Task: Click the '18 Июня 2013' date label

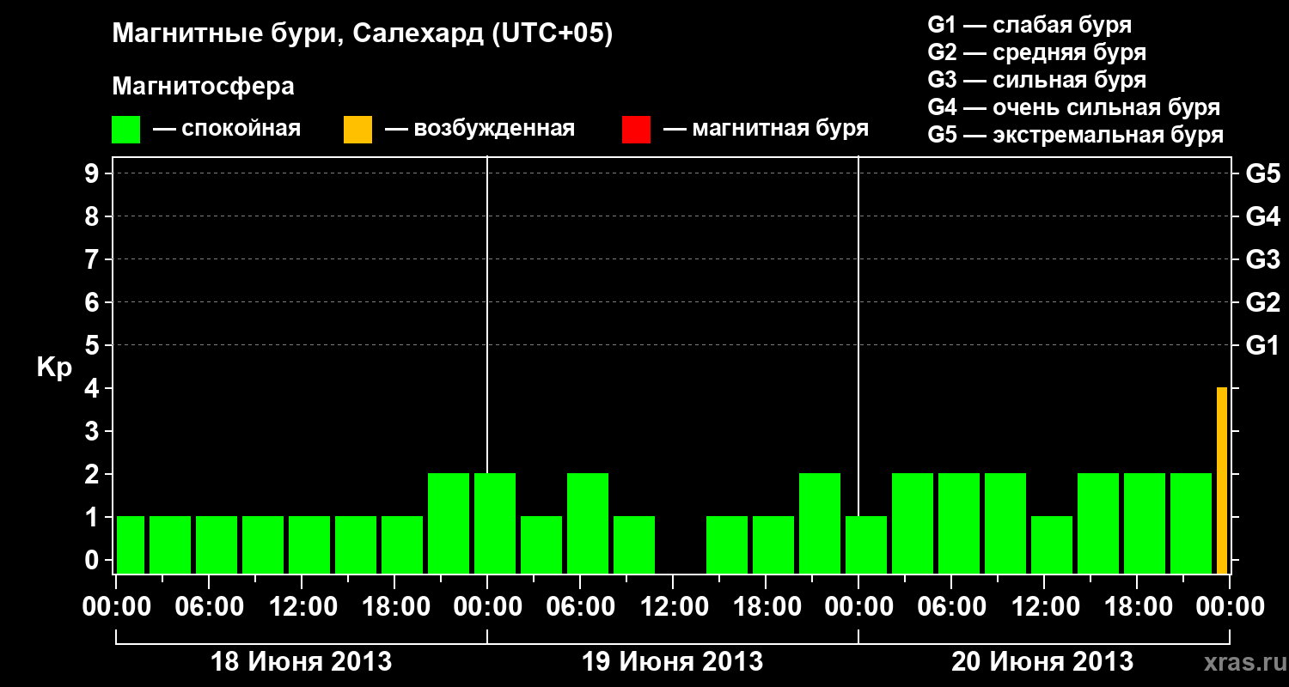Action: click(x=302, y=662)
